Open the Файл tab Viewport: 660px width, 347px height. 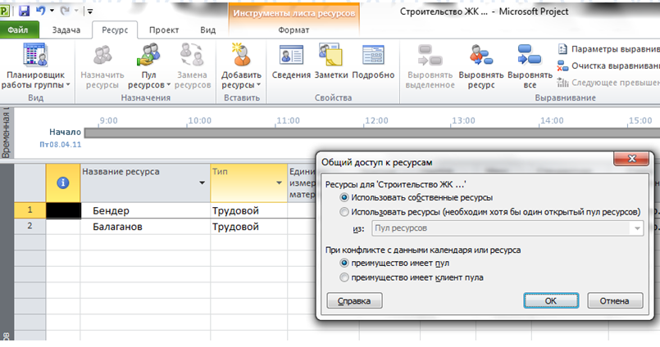18,29
